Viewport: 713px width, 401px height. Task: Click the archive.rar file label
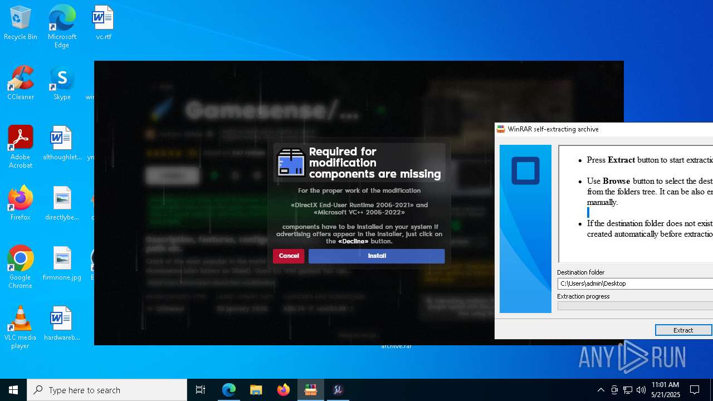pos(396,346)
